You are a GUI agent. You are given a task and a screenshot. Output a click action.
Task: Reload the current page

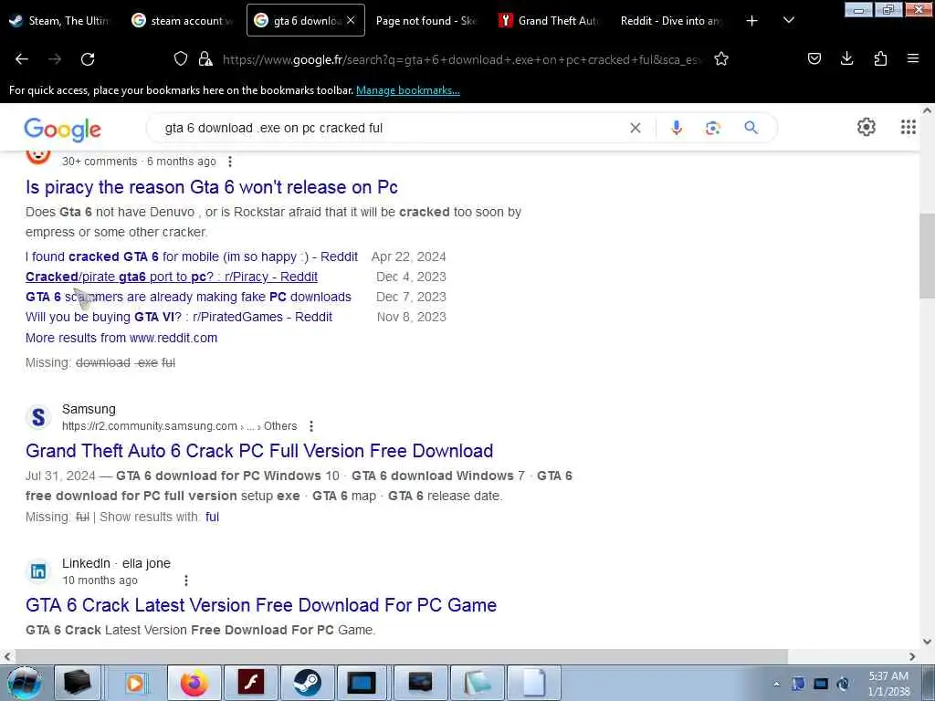(88, 59)
